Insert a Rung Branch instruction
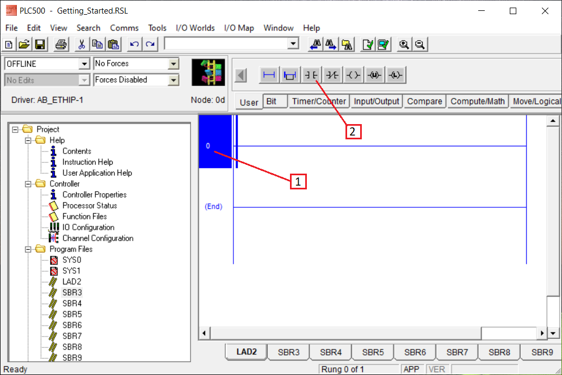 (290, 75)
